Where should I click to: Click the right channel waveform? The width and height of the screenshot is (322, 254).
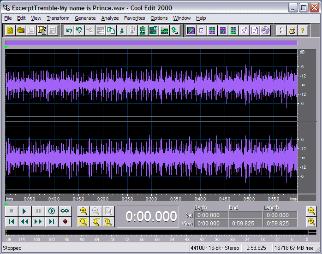click(151, 158)
